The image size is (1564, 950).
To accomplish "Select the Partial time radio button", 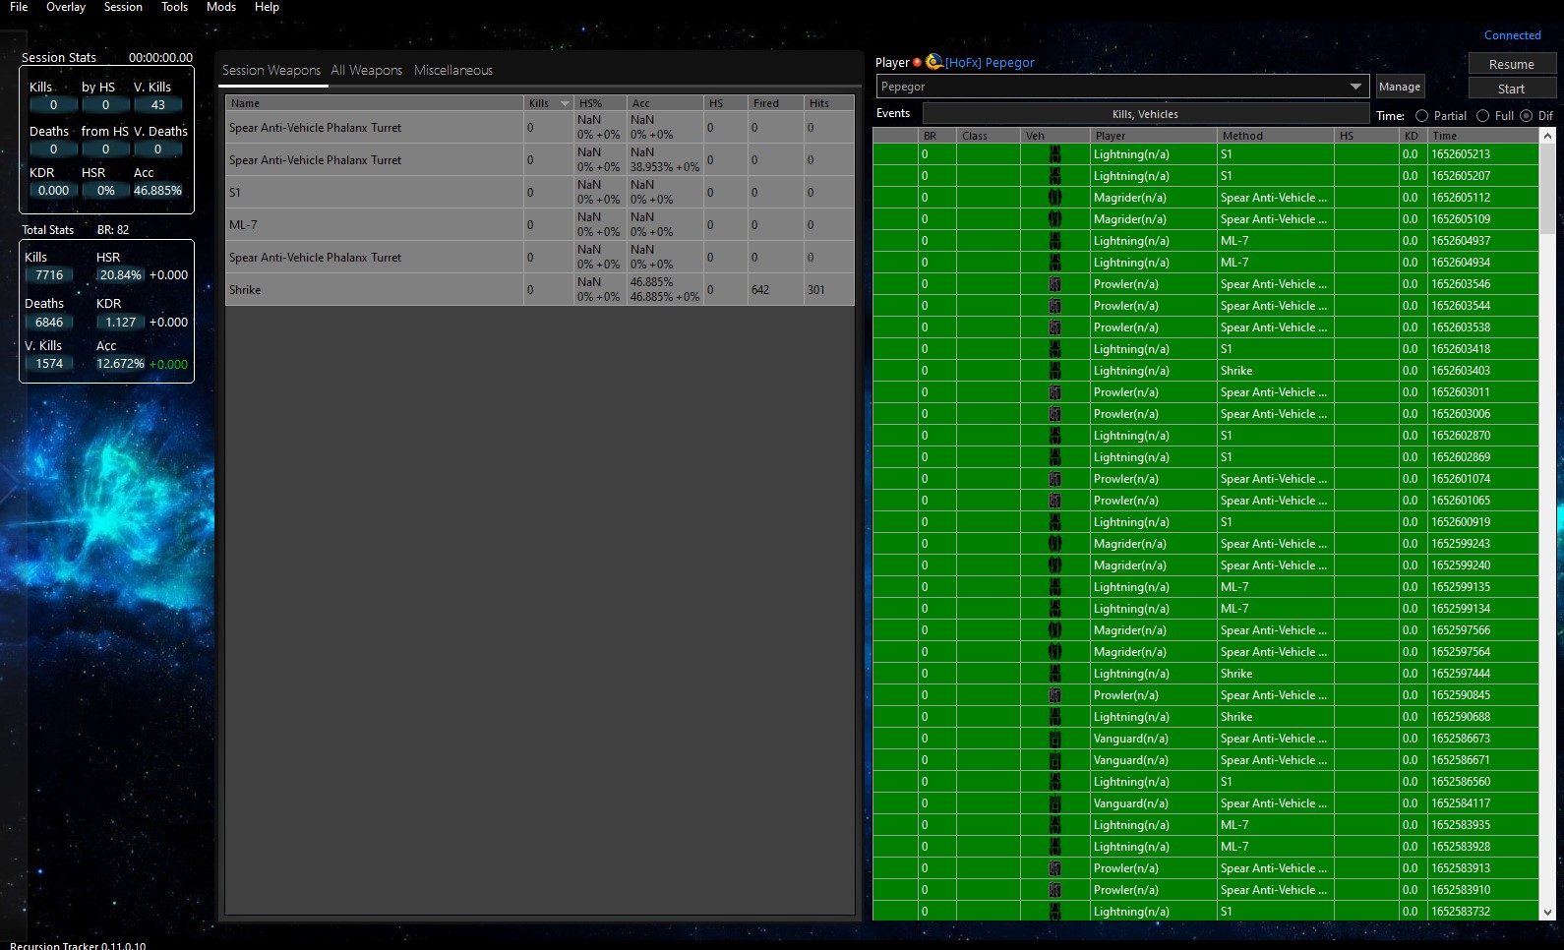I will coord(1421,116).
